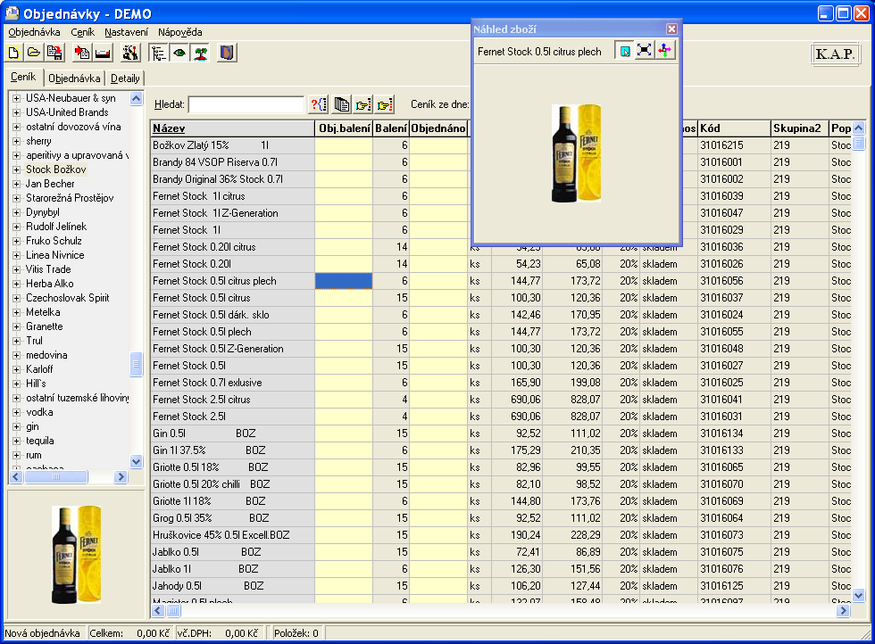Expand the vodka tree node
875x644 pixels.
16,412
